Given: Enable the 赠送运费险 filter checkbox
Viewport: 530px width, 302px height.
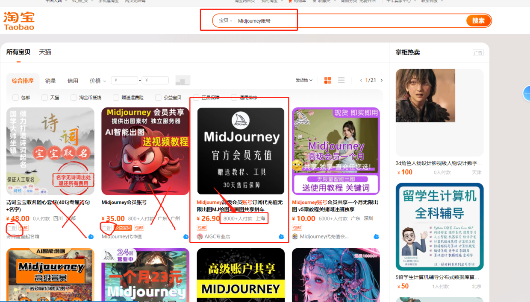Looking at the screenshot, I should (116, 98).
